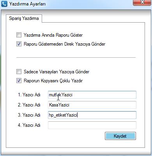Image resolution: width=152 pixels, height=156 pixels.
Task: Click the mutfakYazici printer name field
Action: [x=92, y=95]
